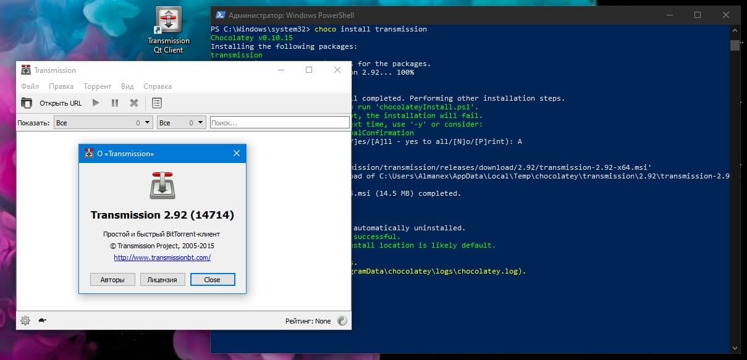Image resolution: width=747 pixels, height=360 pixels.
Task: Minimize the PowerShell window
Action: (669, 15)
